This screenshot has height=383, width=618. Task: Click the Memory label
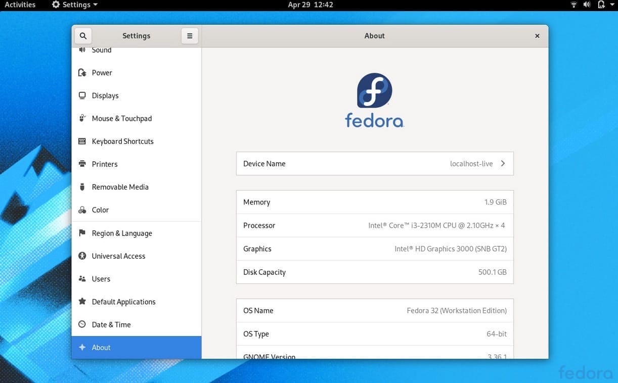pos(256,202)
